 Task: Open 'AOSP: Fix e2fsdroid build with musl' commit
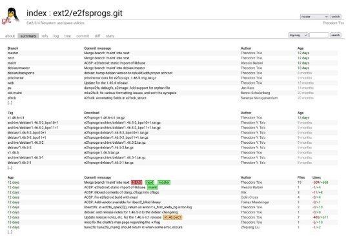tap(110, 197)
